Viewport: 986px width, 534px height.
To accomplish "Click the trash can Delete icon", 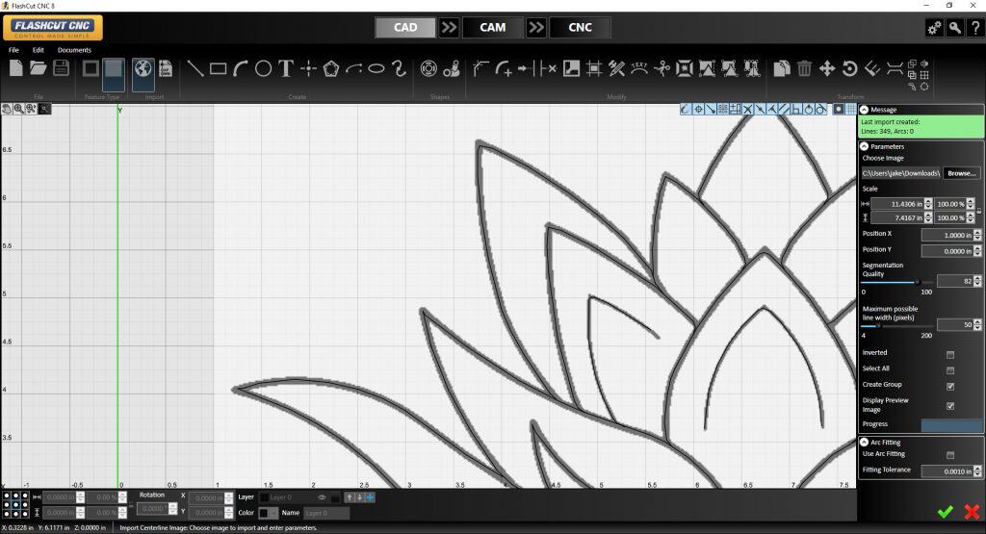I will pyautogui.click(x=805, y=68).
